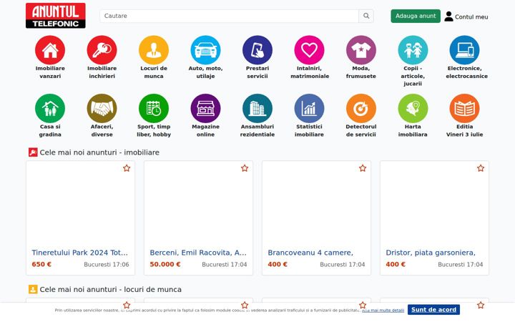
Task: Select the Afaceri, diverse handshake icon
Action: [x=102, y=109]
